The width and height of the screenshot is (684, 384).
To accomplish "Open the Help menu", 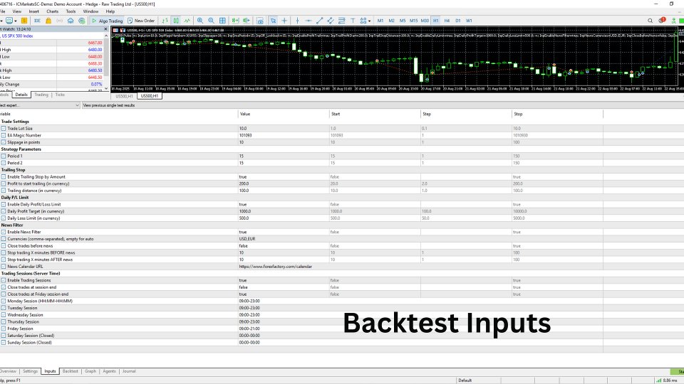I will (110, 11).
